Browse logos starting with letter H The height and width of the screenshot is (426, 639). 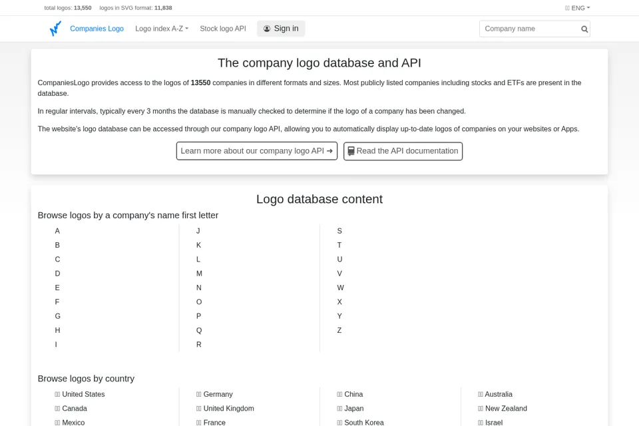click(x=57, y=330)
